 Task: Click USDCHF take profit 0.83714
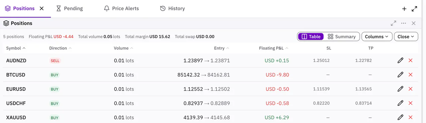coord(363,103)
